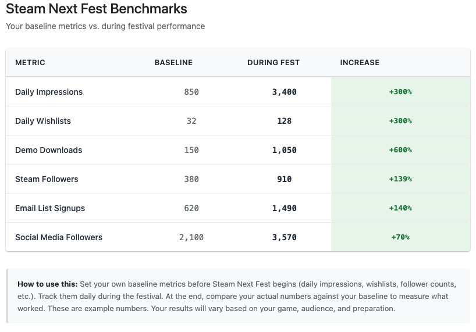Screen dimensions: 476x332
Task: Click the INCREASE column header
Action: tap(360, 62)
